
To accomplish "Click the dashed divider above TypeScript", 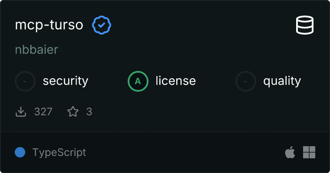I will (x=165, y=132).
